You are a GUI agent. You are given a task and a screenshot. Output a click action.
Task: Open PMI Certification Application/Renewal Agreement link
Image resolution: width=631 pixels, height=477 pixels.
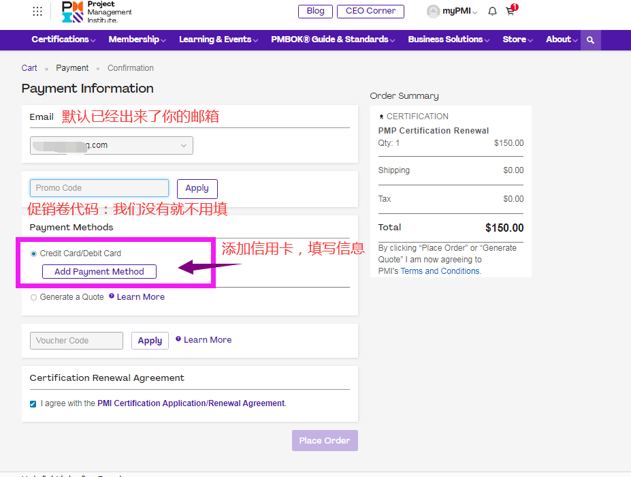coord(191,403)
